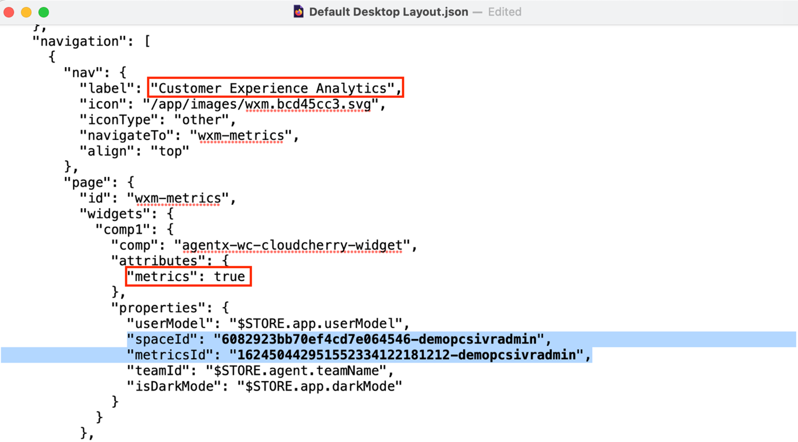Click the "attributes" key text

point(158,261)
